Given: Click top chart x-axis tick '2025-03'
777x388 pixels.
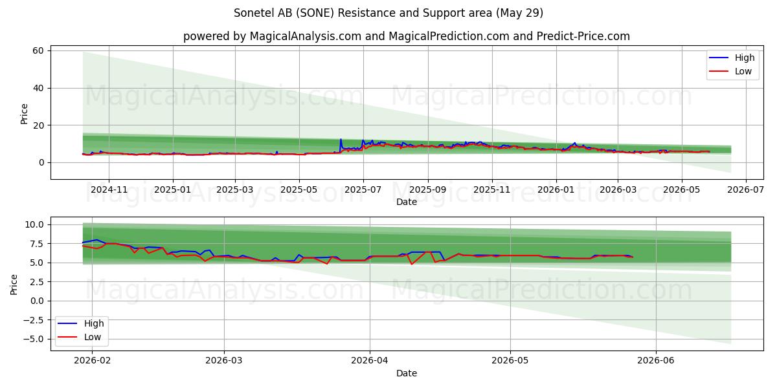Looking at the screenshot, I should coord(234,189).
